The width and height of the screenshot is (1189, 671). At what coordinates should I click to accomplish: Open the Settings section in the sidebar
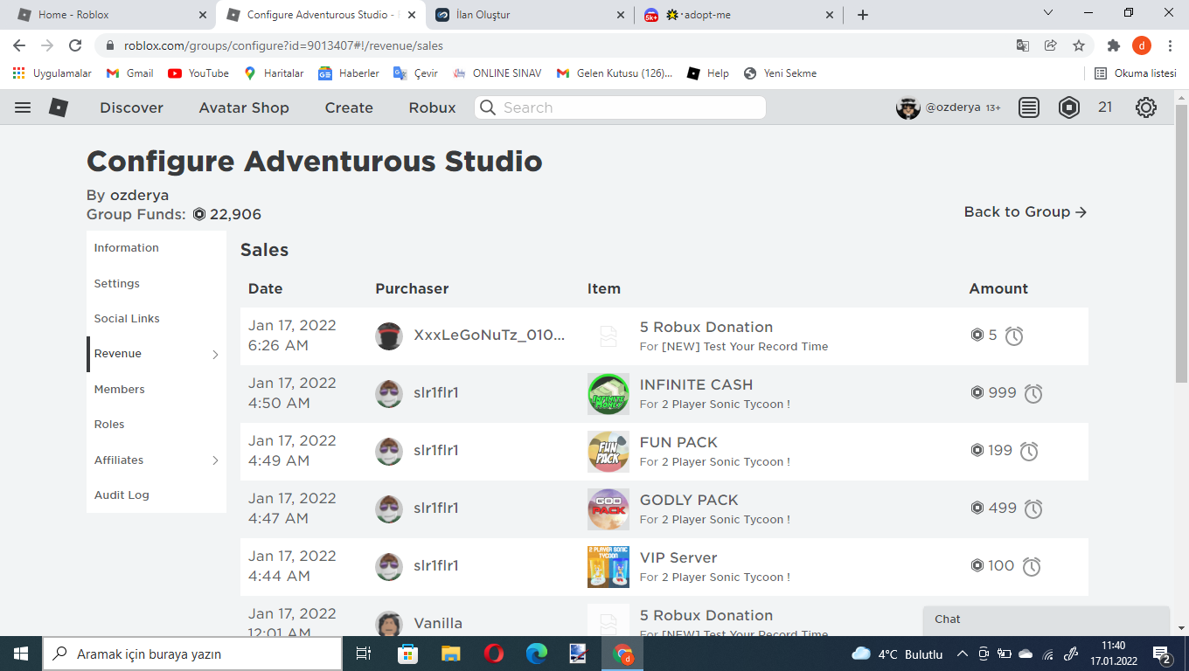click(117, 284)
